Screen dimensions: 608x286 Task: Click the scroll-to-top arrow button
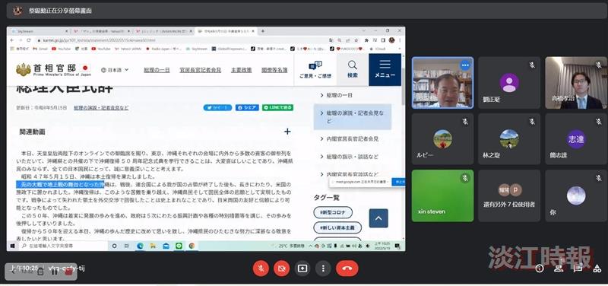point(378,218)
